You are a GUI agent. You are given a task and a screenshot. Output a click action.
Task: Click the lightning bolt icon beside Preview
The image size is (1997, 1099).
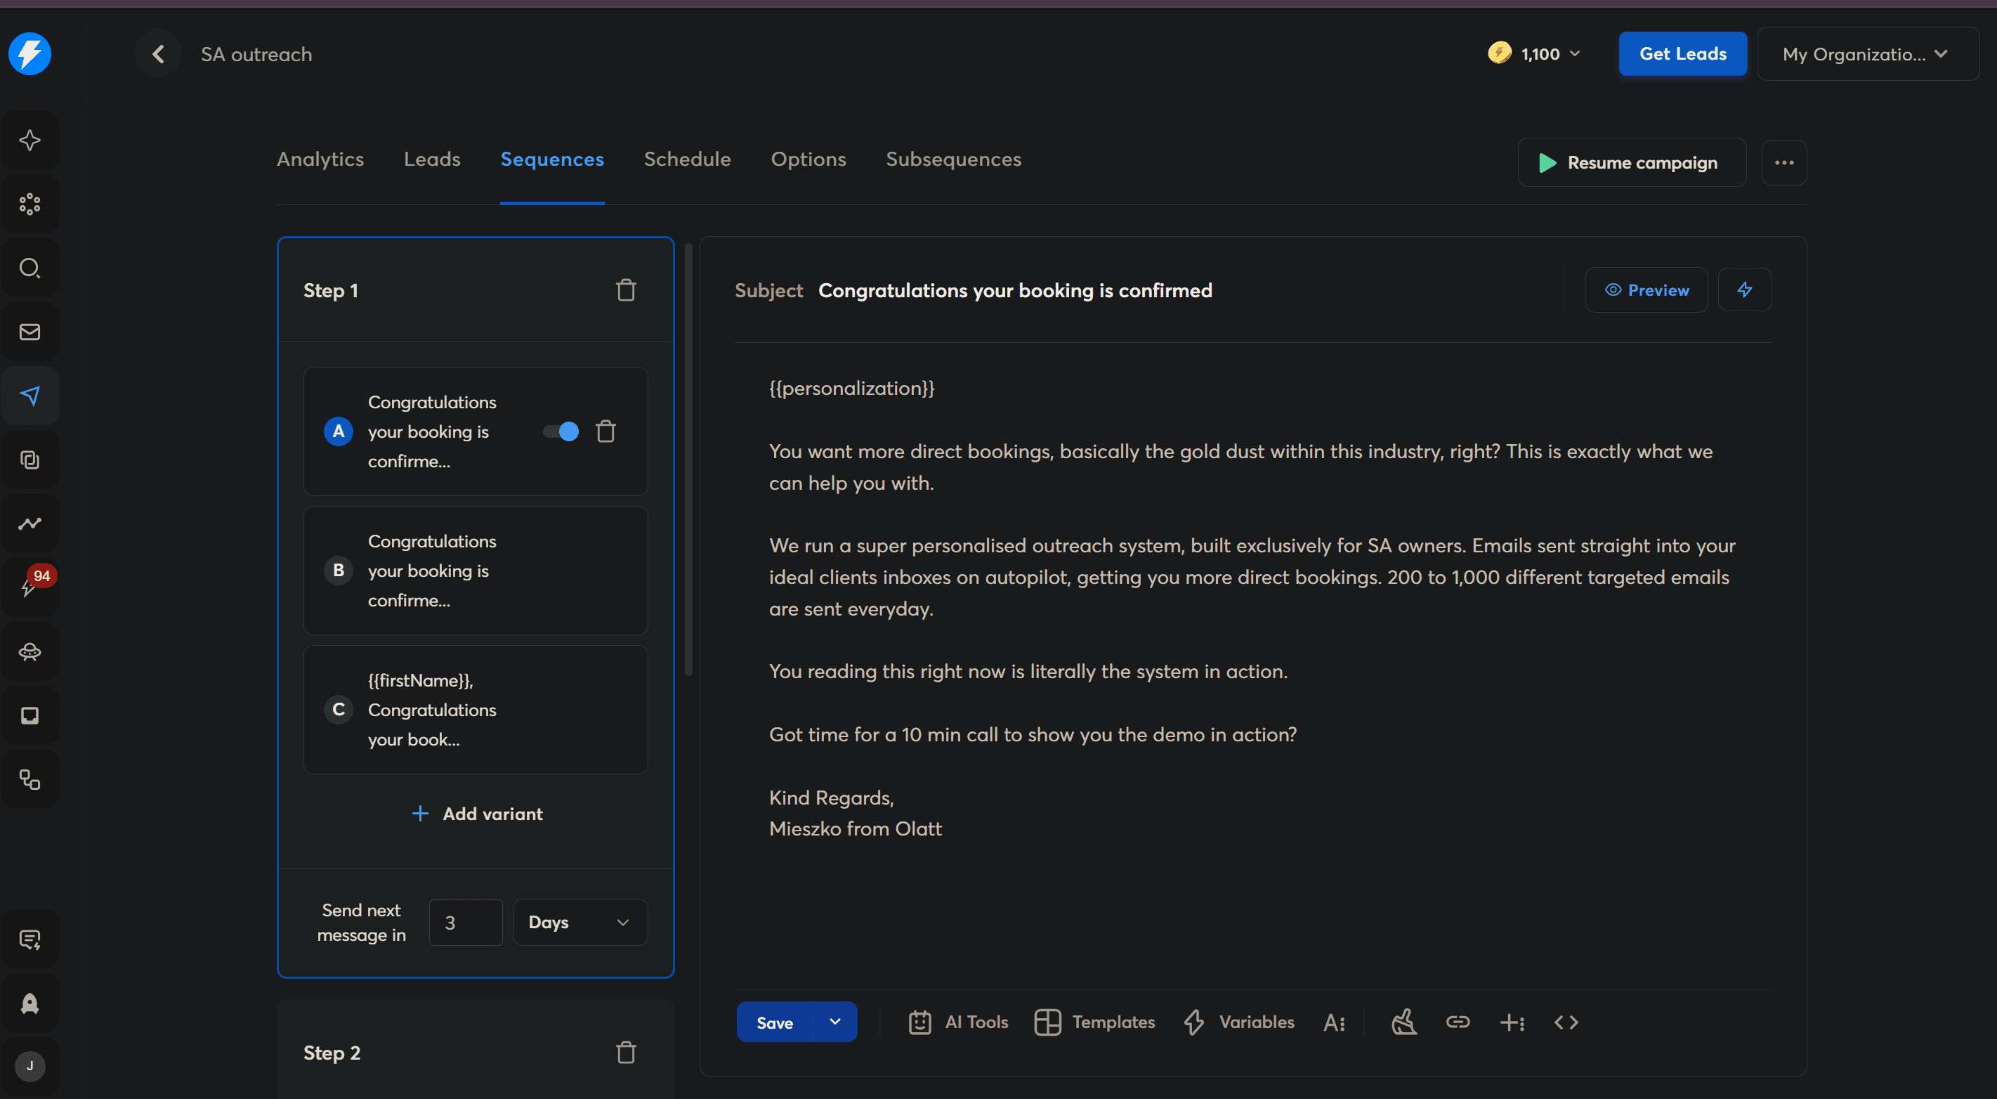1744,290
